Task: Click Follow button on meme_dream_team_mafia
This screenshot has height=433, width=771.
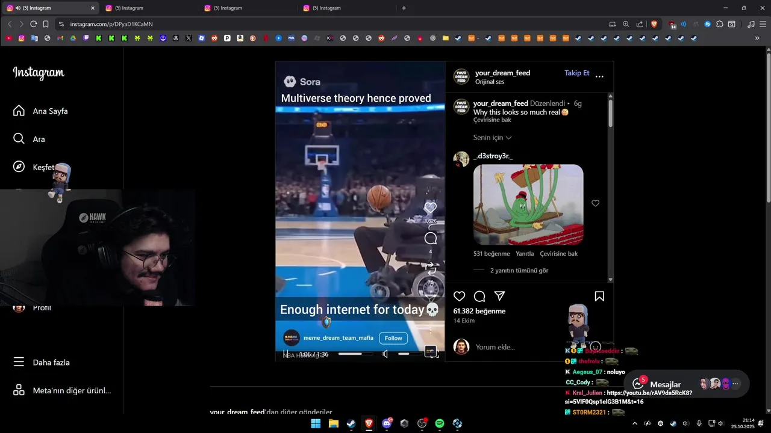Action: 393,338
